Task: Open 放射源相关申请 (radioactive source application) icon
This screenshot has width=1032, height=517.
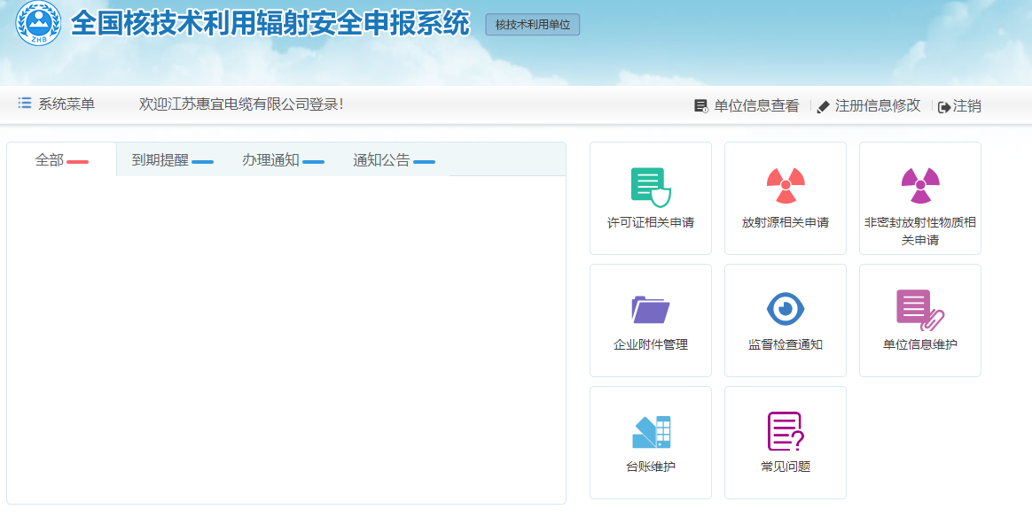Action: pos(785,197)
